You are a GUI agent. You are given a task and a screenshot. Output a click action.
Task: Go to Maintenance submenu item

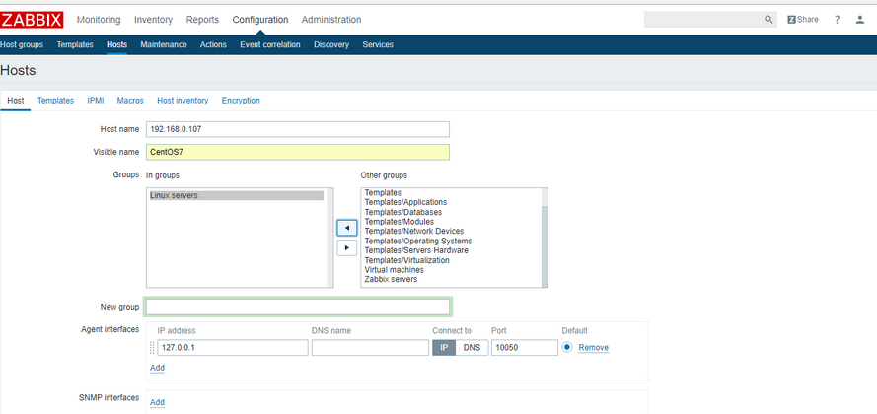[164, 44]
